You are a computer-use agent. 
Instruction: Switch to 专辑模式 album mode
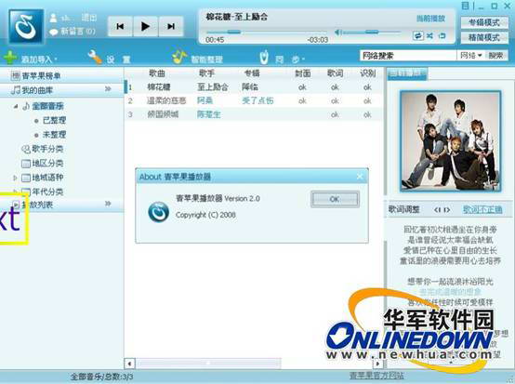(484, 22)
